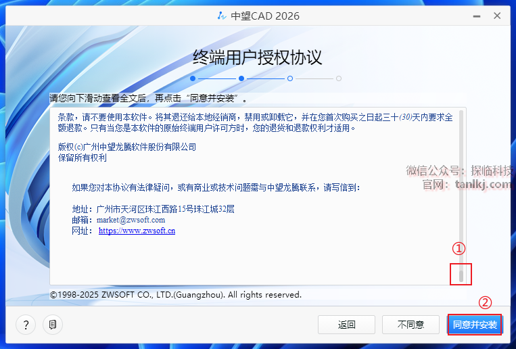
Task: Click the ZWCAD logo in title bar
Action: coord(222,16)
